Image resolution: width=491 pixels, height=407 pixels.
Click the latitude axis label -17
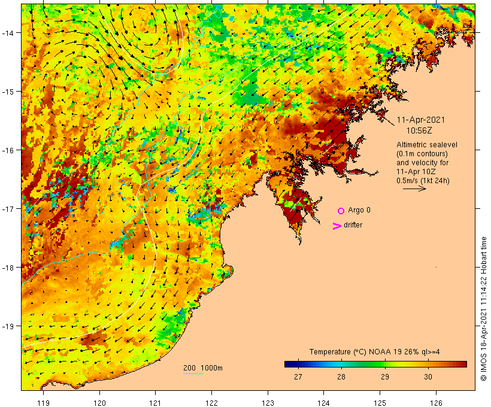coord(8,208)
